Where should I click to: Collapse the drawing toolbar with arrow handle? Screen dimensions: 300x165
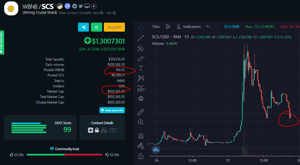148,144
